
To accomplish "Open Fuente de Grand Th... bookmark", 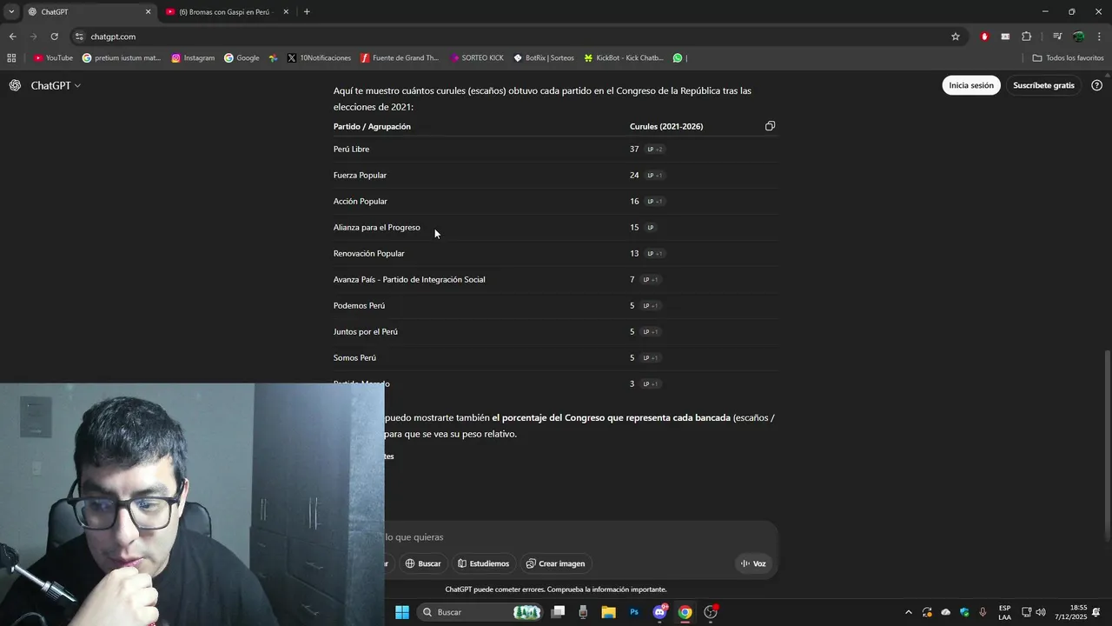I will tap(400, 58).
